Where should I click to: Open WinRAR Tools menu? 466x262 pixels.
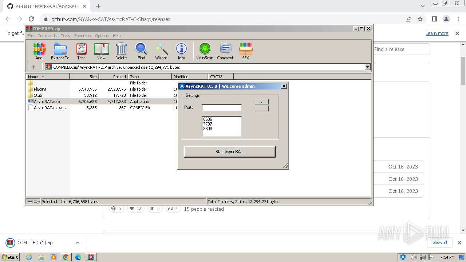click(66, 36)
